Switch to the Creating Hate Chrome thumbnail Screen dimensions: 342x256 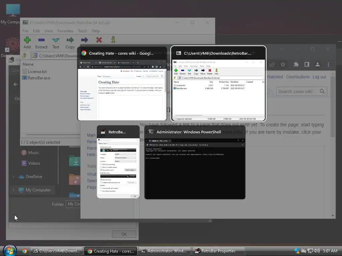coord(122,84)
